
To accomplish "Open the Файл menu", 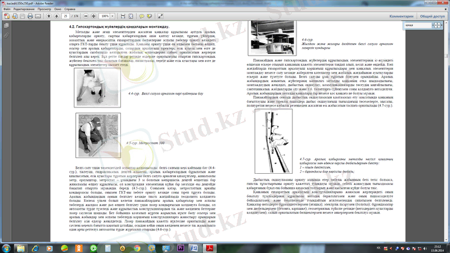I will (x=7, y=9).
